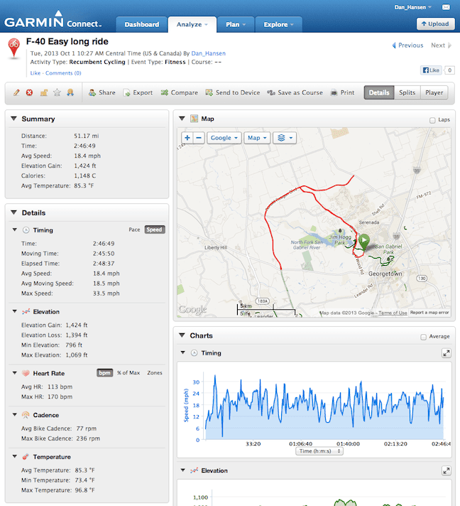Click the Upload button

coord(435,24)
